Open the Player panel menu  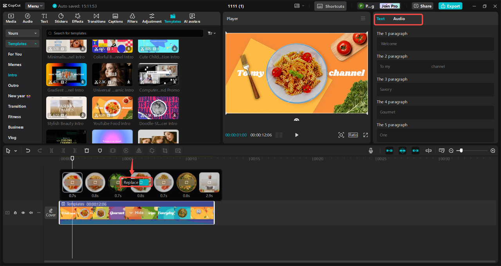(x=363, y=18)
